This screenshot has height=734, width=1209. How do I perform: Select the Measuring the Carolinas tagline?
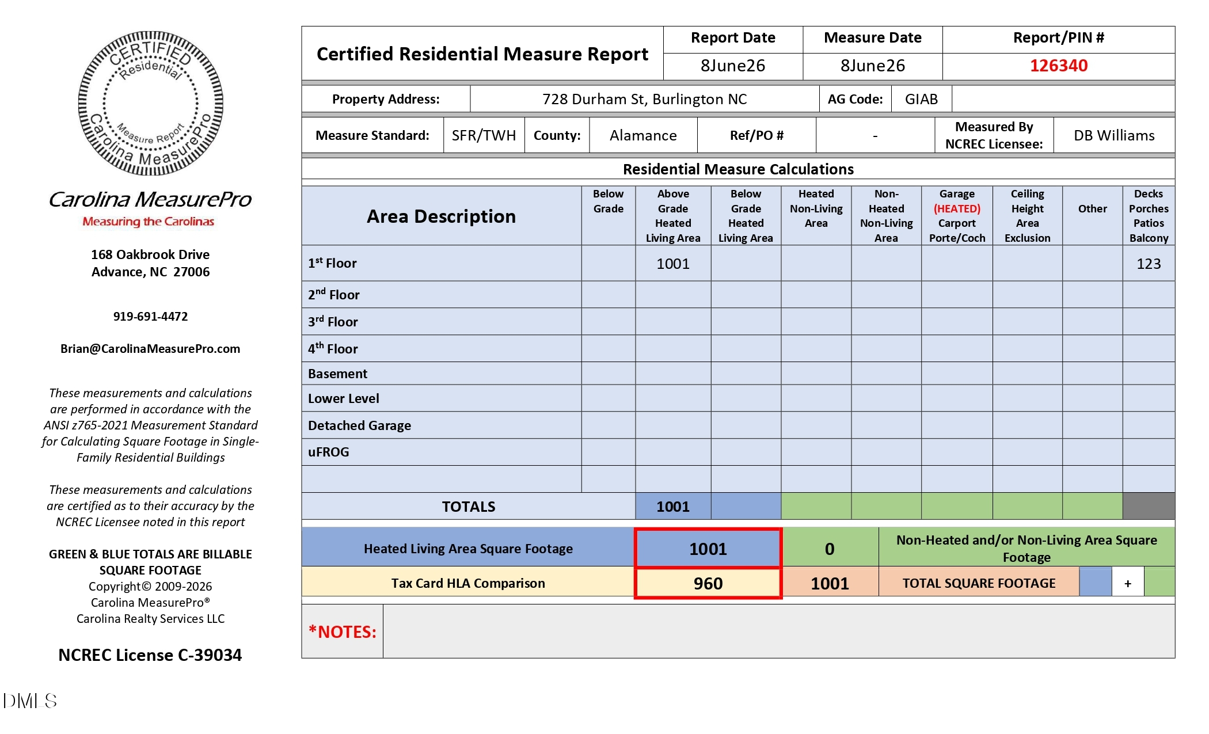(x=148, y=222)
